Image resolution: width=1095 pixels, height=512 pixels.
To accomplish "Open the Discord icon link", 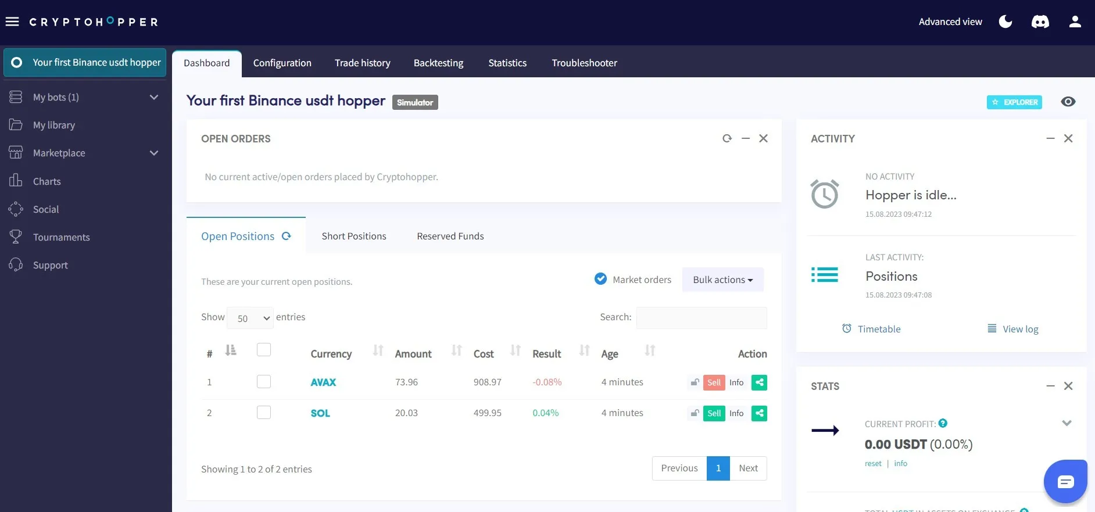I will [1040, 22].
